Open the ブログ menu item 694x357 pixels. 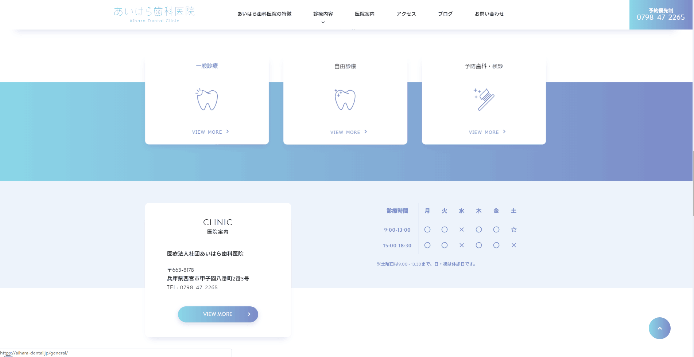click(x=445, y=14)
